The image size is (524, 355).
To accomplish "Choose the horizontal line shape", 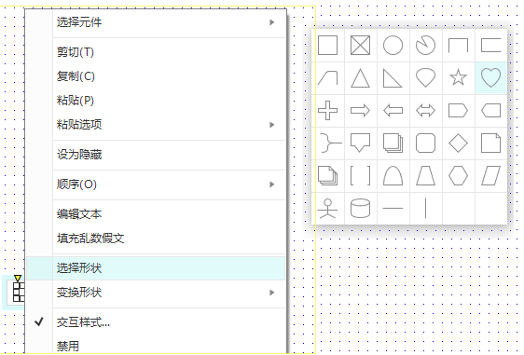I will [x=393, y=208].
